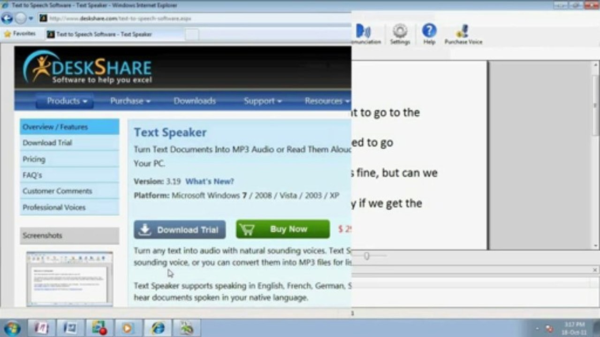Click the Purchase Voice toolbar icon
This screenshot has width=600, height=337.
(x=463, y=34)
